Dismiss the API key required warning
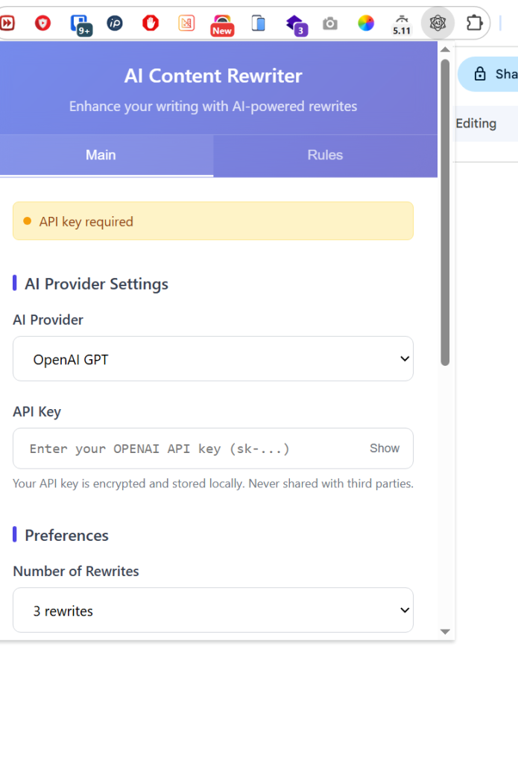The height and width of the screenshot is (763, 518). (x=213, y=221)
